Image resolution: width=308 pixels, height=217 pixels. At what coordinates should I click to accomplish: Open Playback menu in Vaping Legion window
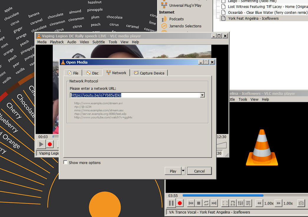(x=57, y=42)
